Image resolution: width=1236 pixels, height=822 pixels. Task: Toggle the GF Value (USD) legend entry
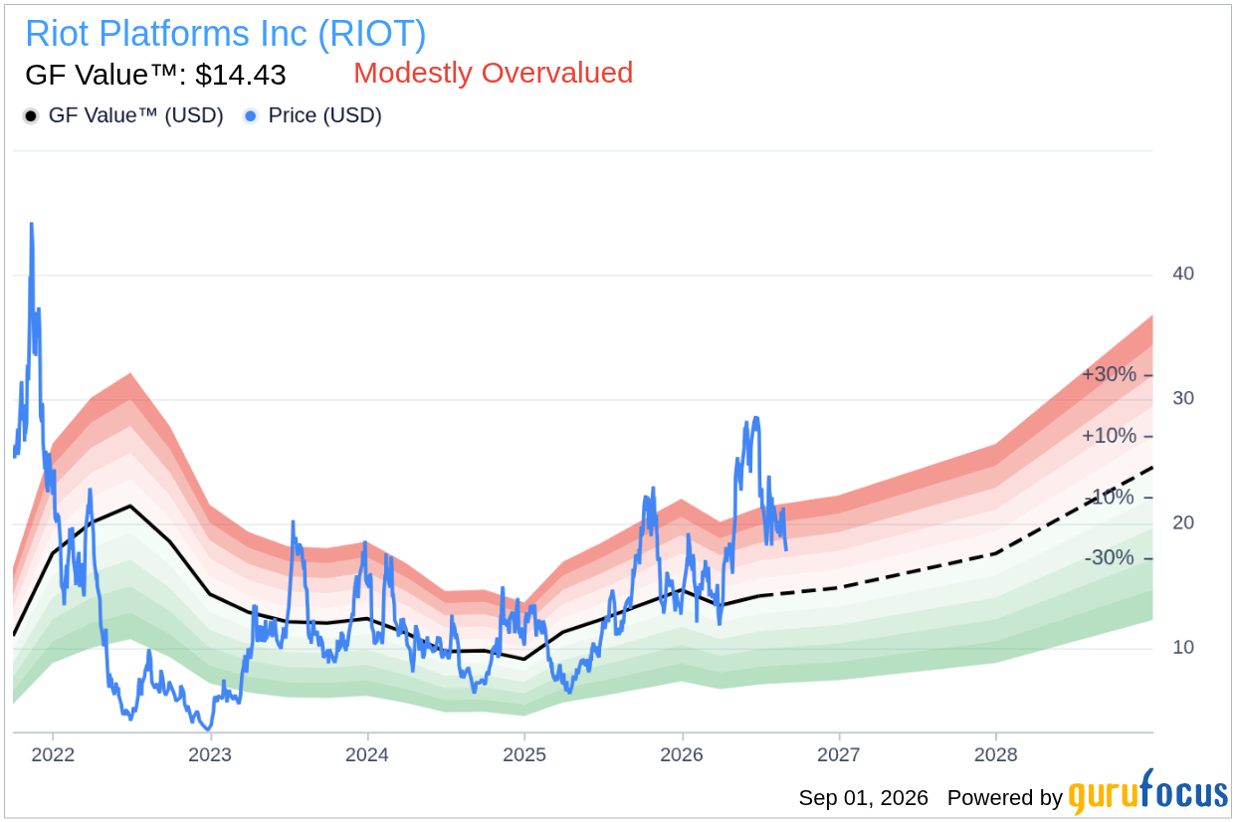point(123,115)
